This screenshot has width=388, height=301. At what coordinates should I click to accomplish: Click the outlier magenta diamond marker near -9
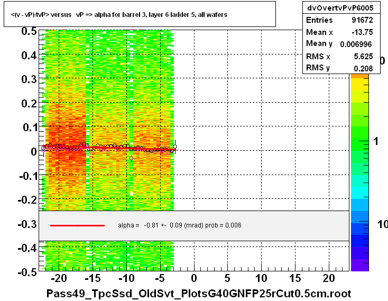(131, 158)
